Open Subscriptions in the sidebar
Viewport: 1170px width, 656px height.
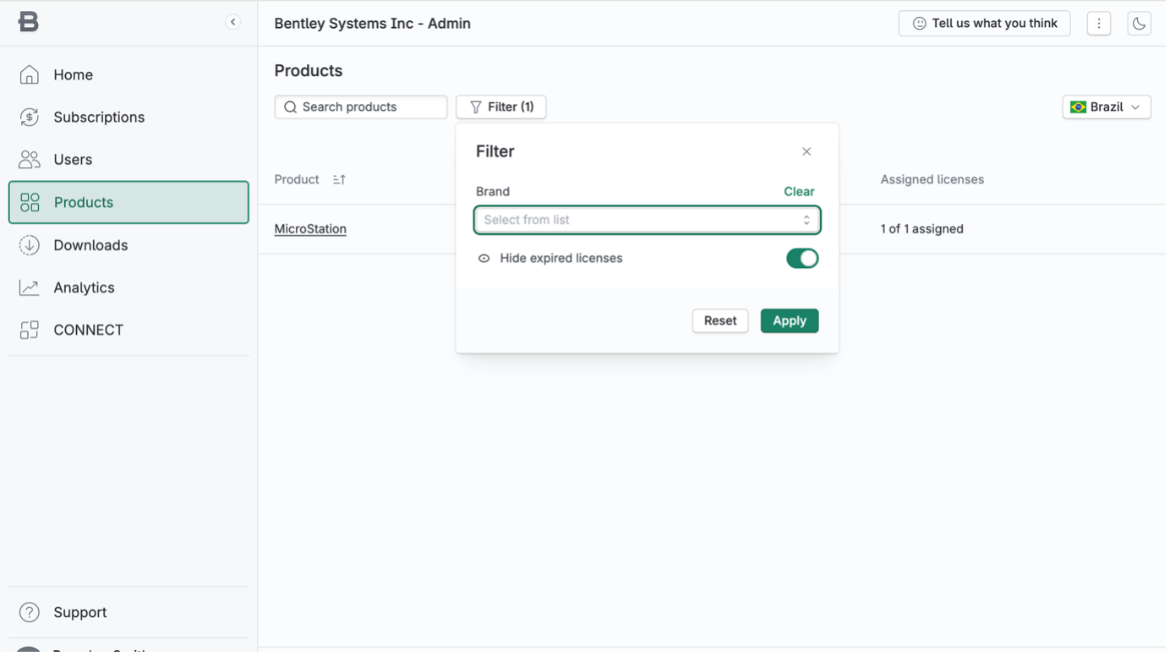129,118
